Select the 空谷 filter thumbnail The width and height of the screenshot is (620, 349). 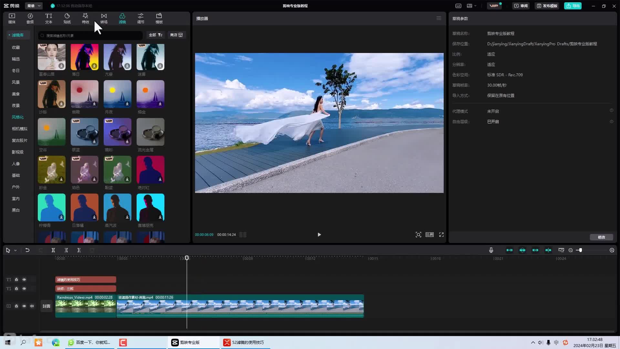(x=52, y=132)
